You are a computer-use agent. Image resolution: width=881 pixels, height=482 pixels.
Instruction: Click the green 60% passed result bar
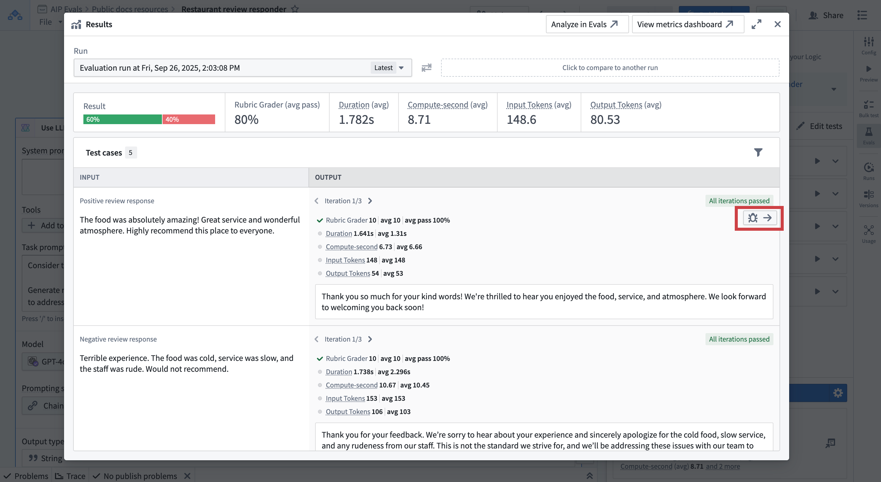122,119
